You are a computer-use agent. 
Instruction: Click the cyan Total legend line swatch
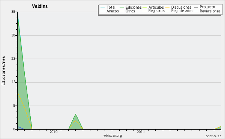pos(103,8)
